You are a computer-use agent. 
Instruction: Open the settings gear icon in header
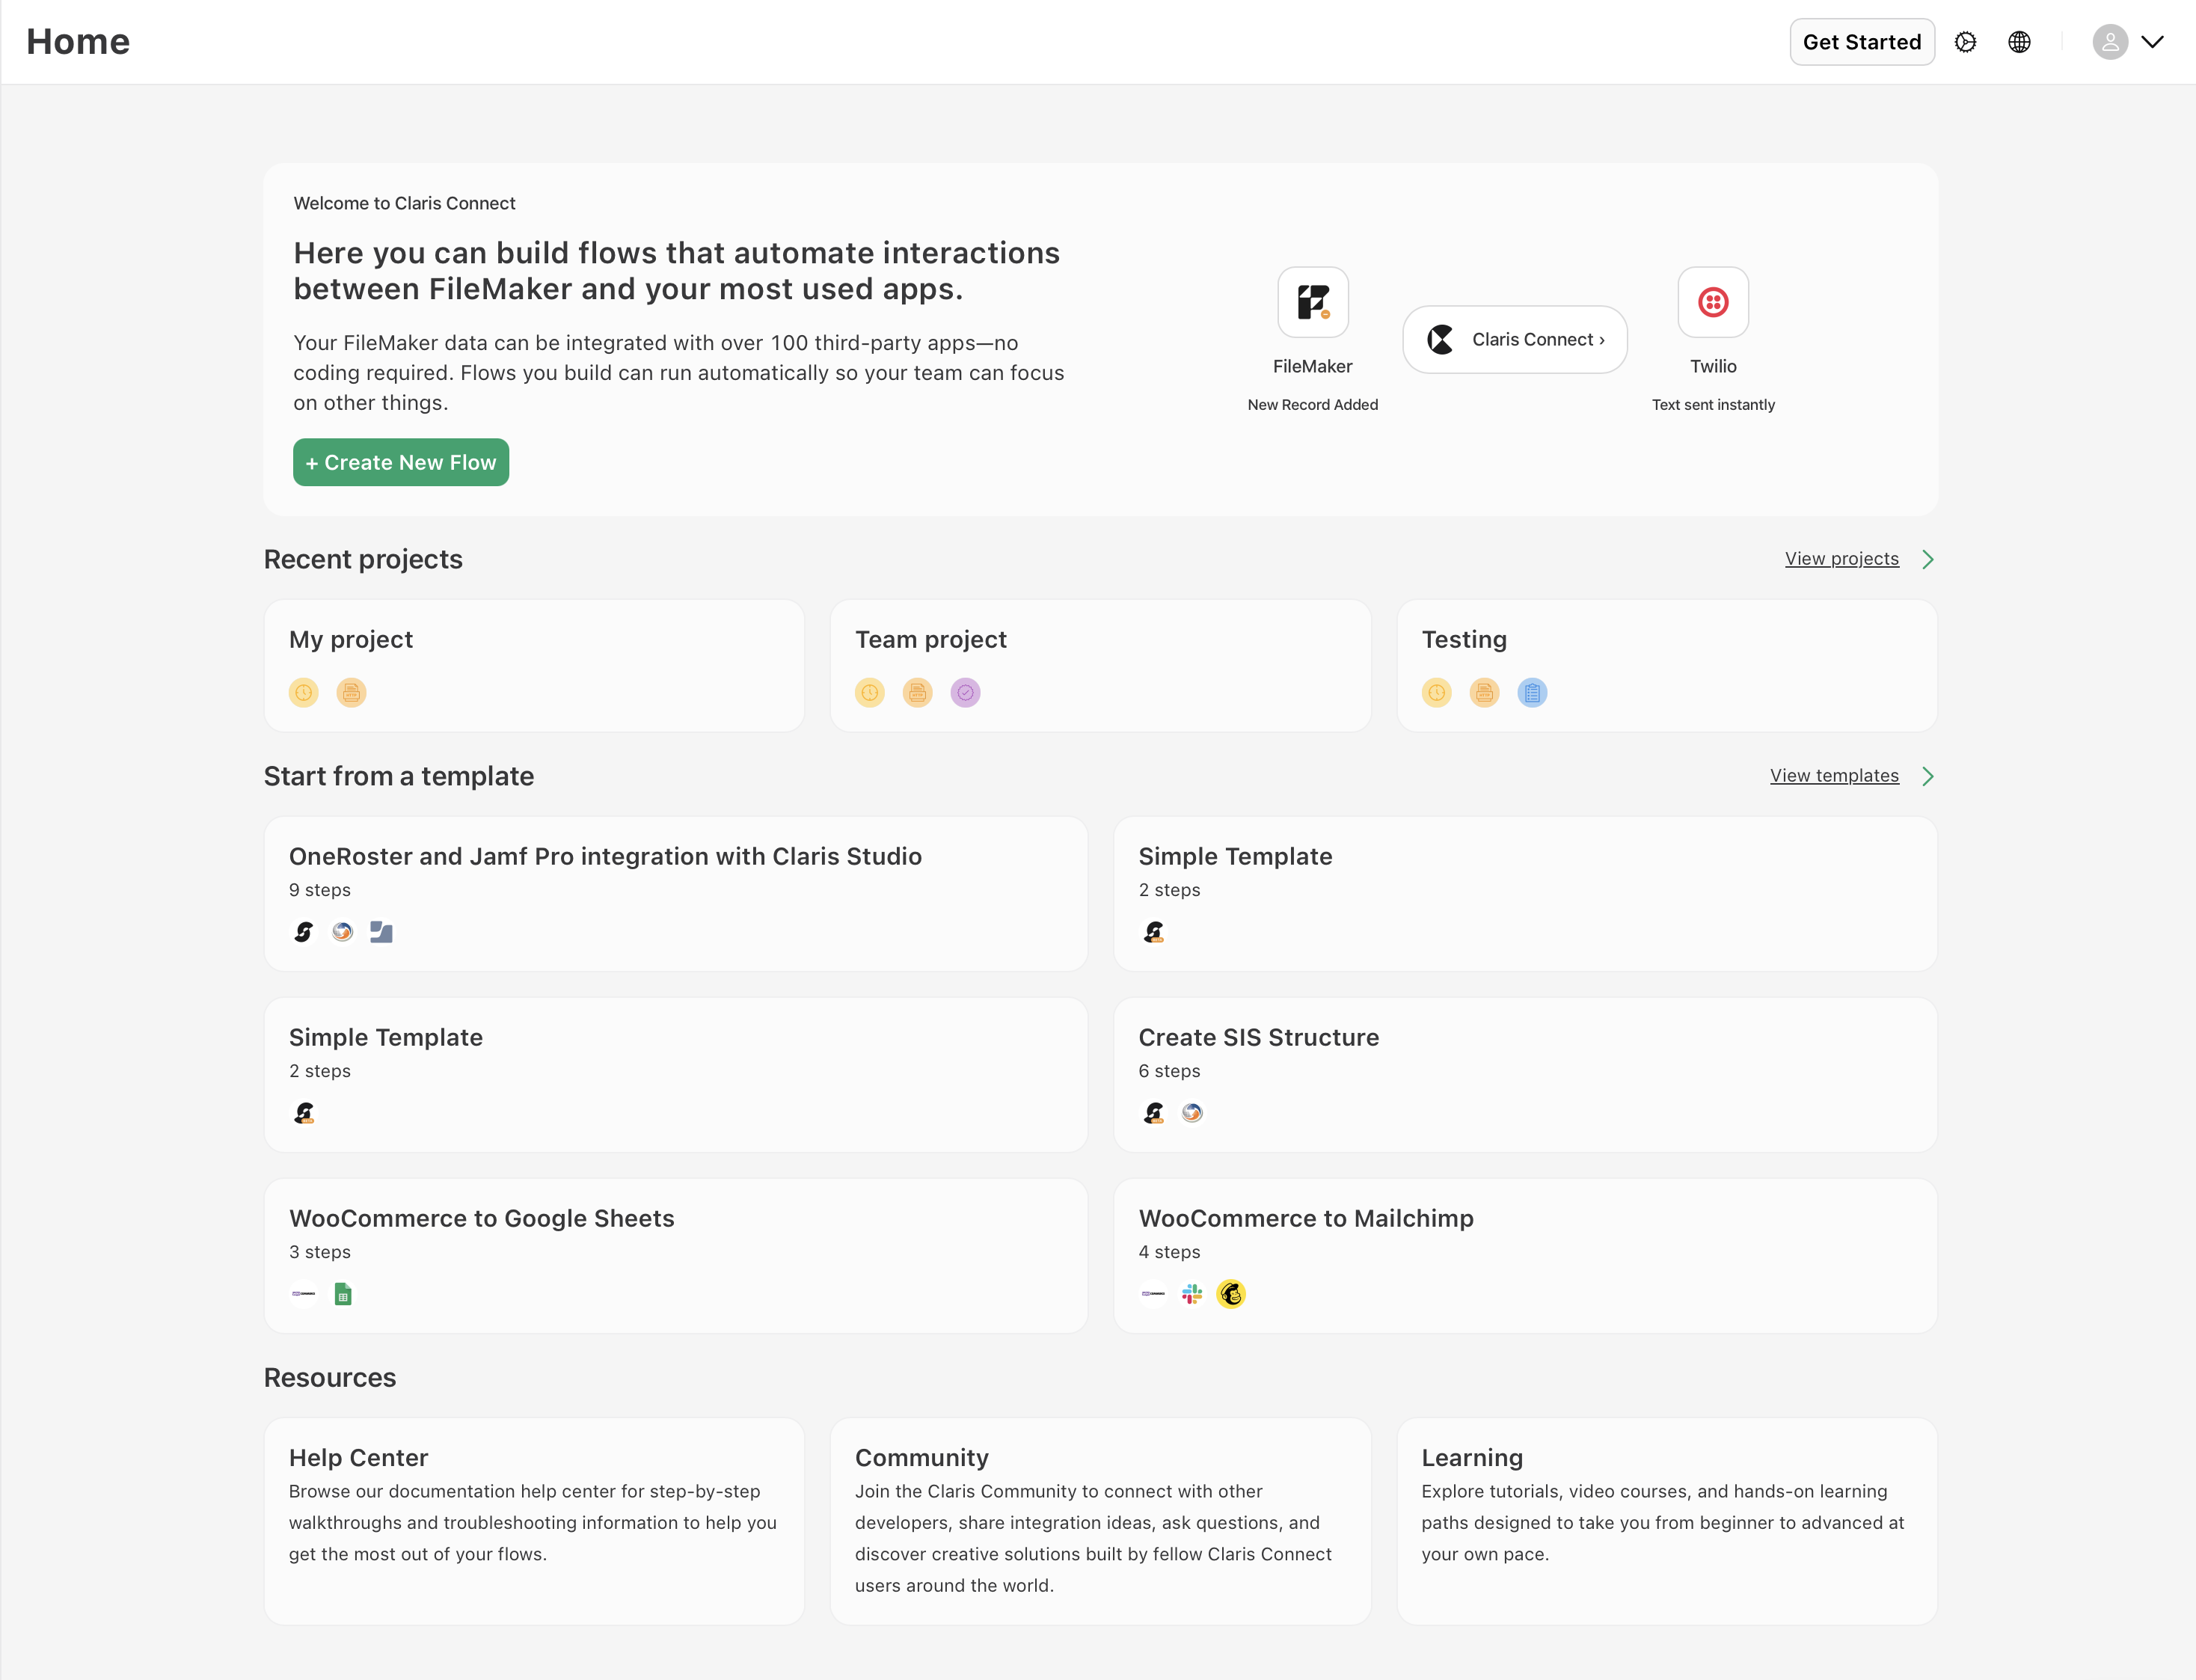pyautogui.click(x=1965, y=42)
